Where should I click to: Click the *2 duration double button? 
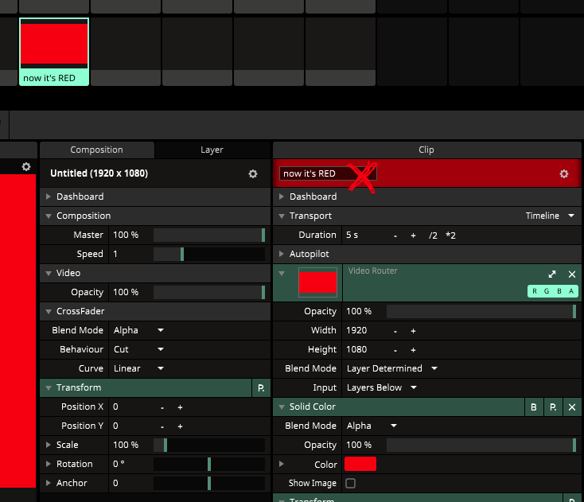coord(450,235)
